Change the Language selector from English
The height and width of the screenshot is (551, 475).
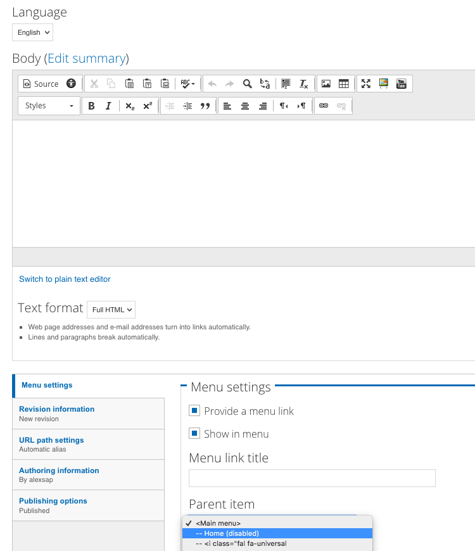(32, 32)
